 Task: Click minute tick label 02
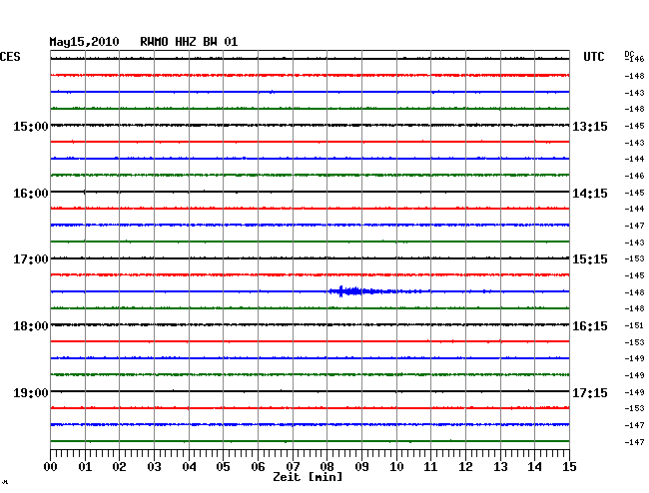119,467
